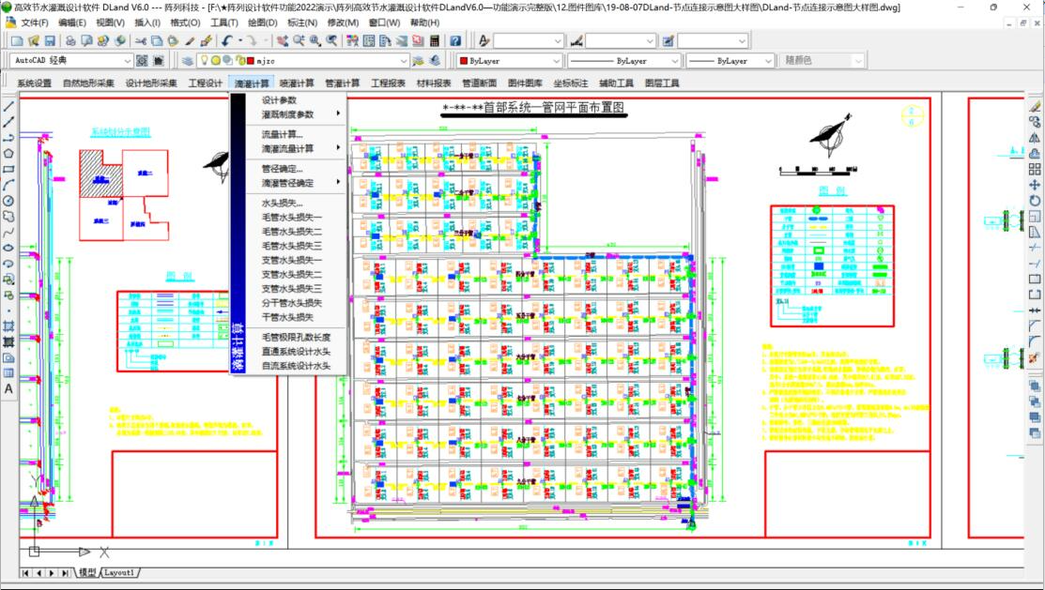Toggle the layer on/off lightbulb icon

[202, 61]
